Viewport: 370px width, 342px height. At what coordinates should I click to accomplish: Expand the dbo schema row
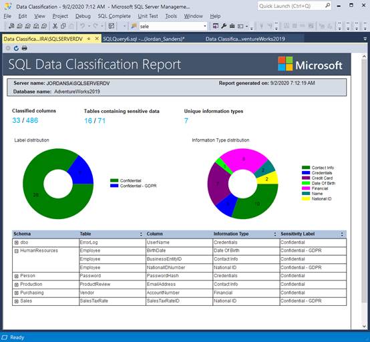pos(16,242)
